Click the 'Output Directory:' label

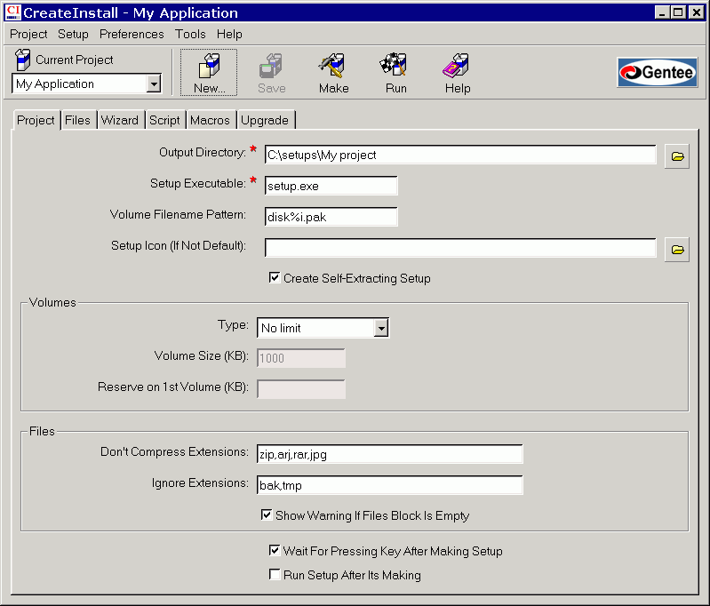click(x=202, y=152)
